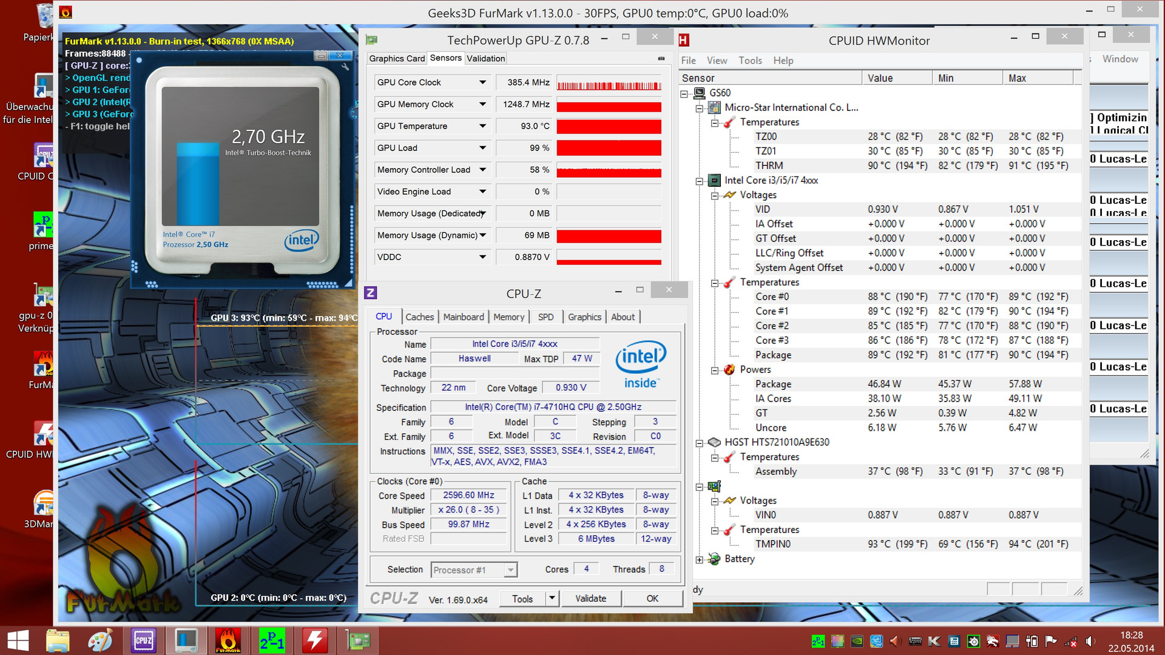
Task: Collapse GS60 tree node in HWMonitor
Action: click(684, 93)
